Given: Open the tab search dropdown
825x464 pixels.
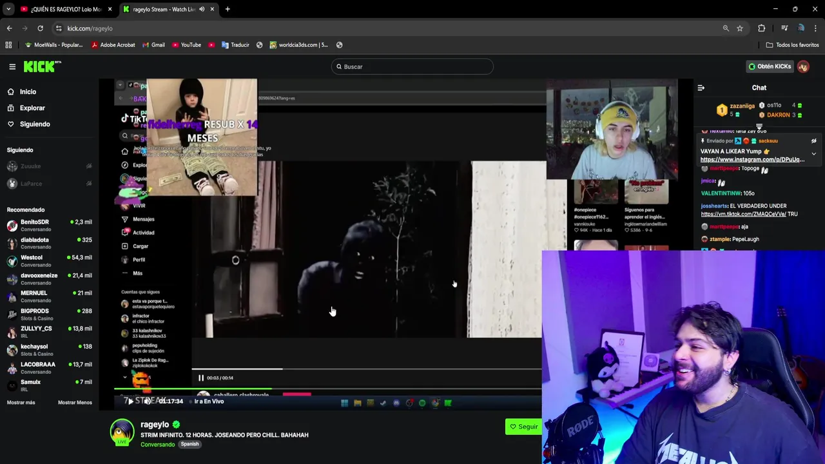Looking at the screenshot, I should pos(8,9).
